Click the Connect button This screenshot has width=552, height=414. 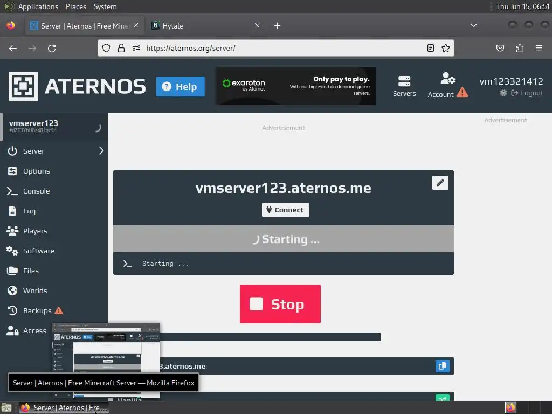286,210
